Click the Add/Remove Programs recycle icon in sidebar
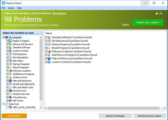168x120 pixels. pos(10,74)
